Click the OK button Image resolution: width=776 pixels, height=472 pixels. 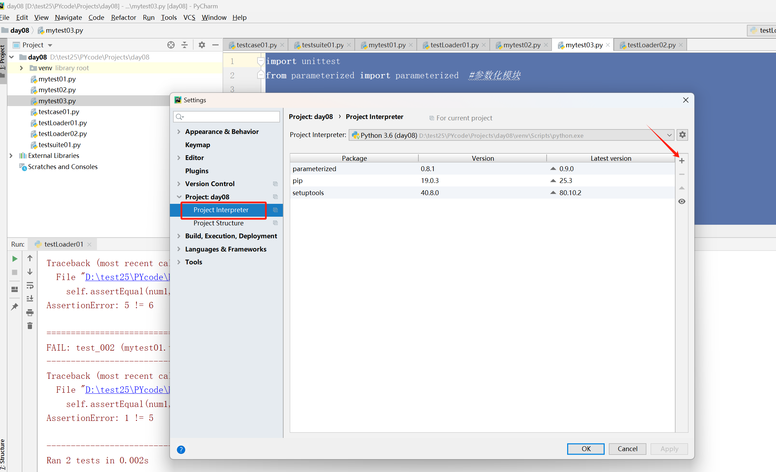[586, 449]
